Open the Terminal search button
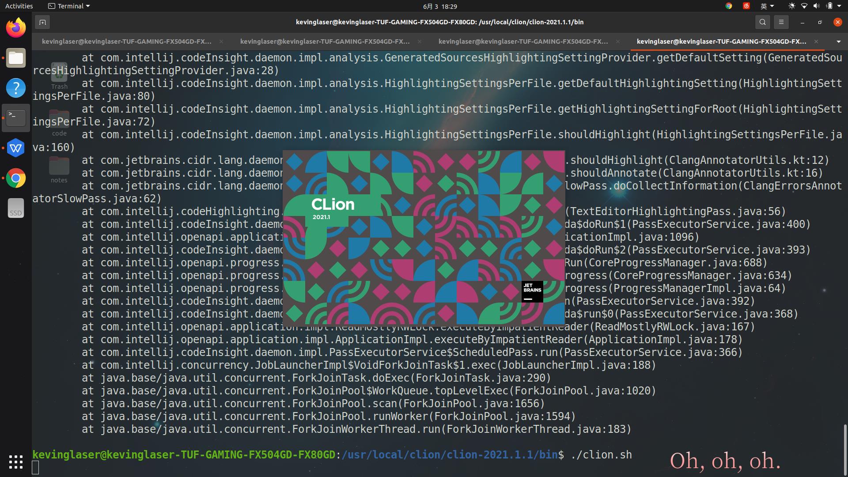This screenshot has height=477, width=848. (x=763, y=22)
